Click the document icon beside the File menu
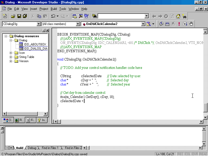This screenshot has height=156, width=208. tap(4, 9)
